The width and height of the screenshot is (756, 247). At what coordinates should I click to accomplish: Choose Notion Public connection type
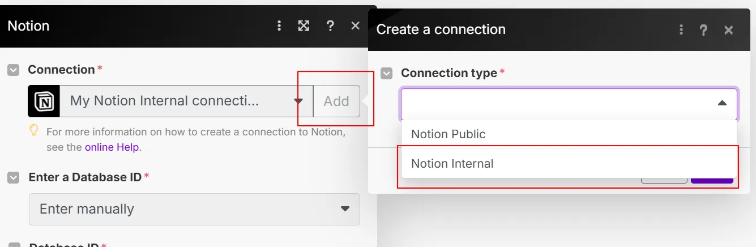pos(569,134)
